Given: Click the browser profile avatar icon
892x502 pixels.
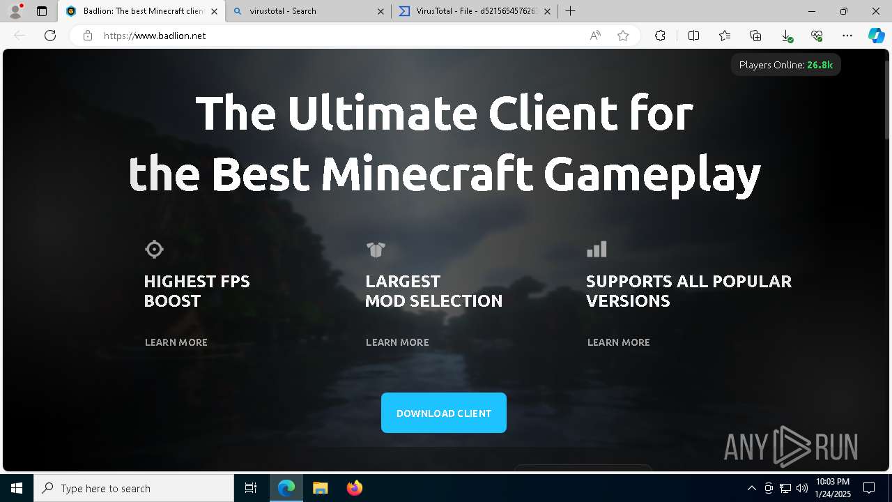Looking at the screenshot, I should [15, 11].
